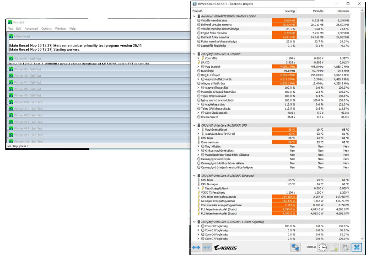
Task: Collapse the CPU [#0]: Intel Core i5-12600KF section
Action: (x=194, y=54)
